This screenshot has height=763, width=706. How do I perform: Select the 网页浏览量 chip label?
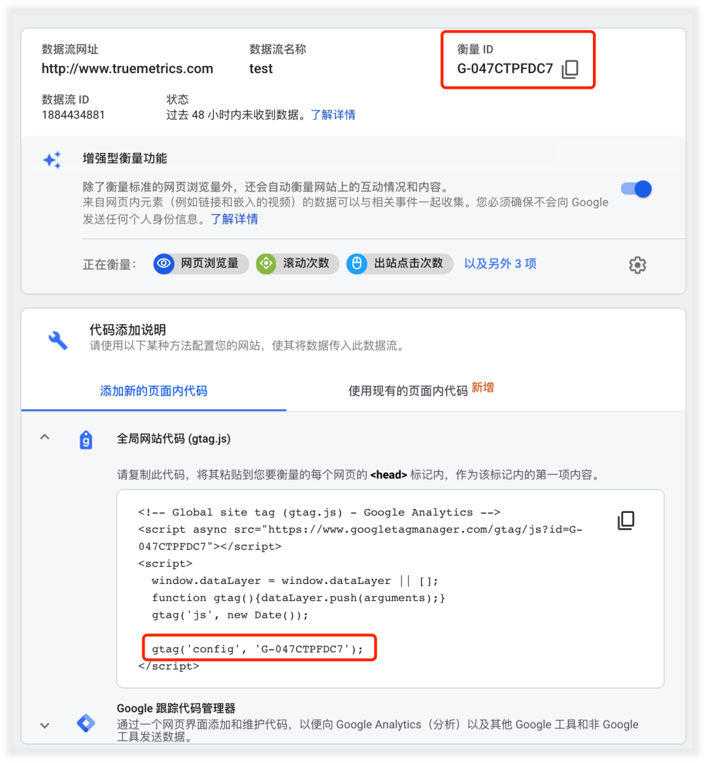[x=210, y=263]
